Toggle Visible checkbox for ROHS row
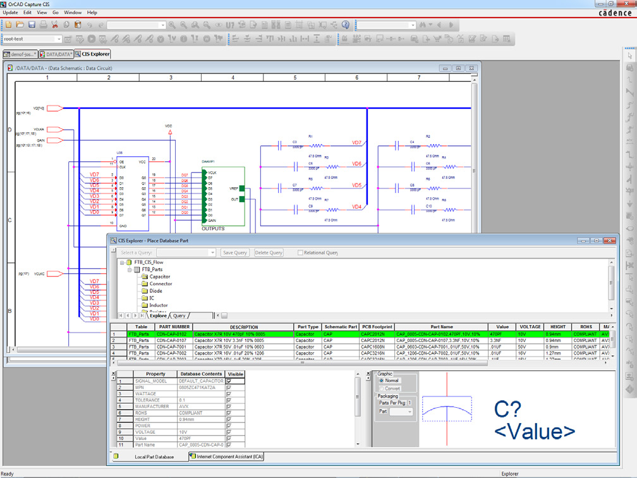This screenshot has height=478, width=637. [229, 413]
